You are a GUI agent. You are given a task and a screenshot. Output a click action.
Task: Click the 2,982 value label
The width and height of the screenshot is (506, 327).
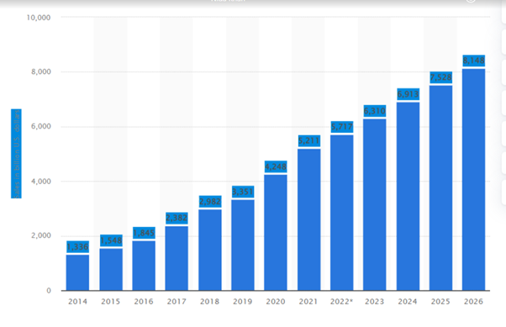click(210, 202)
